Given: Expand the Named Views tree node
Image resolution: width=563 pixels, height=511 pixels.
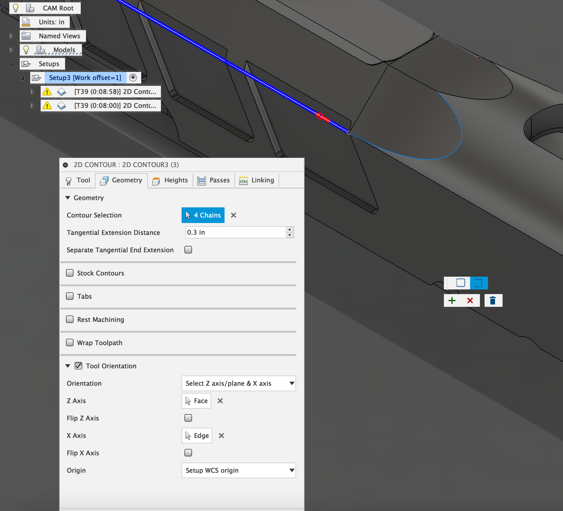Looking at the screenshot, I should [x=11, y=36].
